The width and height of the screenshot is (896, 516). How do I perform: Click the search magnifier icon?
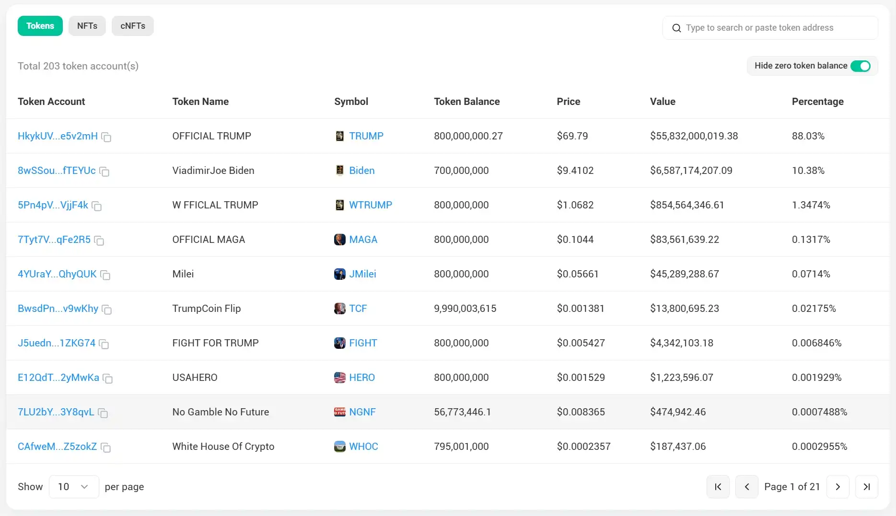676,28
